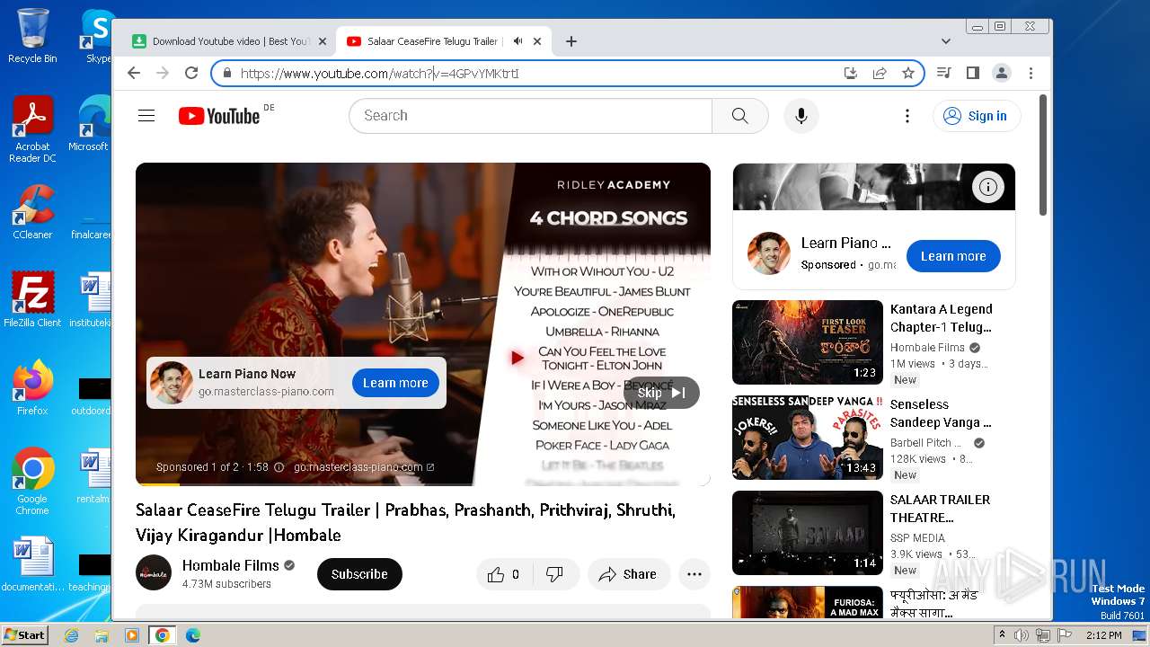Click the volume icon in system tray
Image resolution: width=1150 pixels, height=647 pixels.
click(1022, 635)
